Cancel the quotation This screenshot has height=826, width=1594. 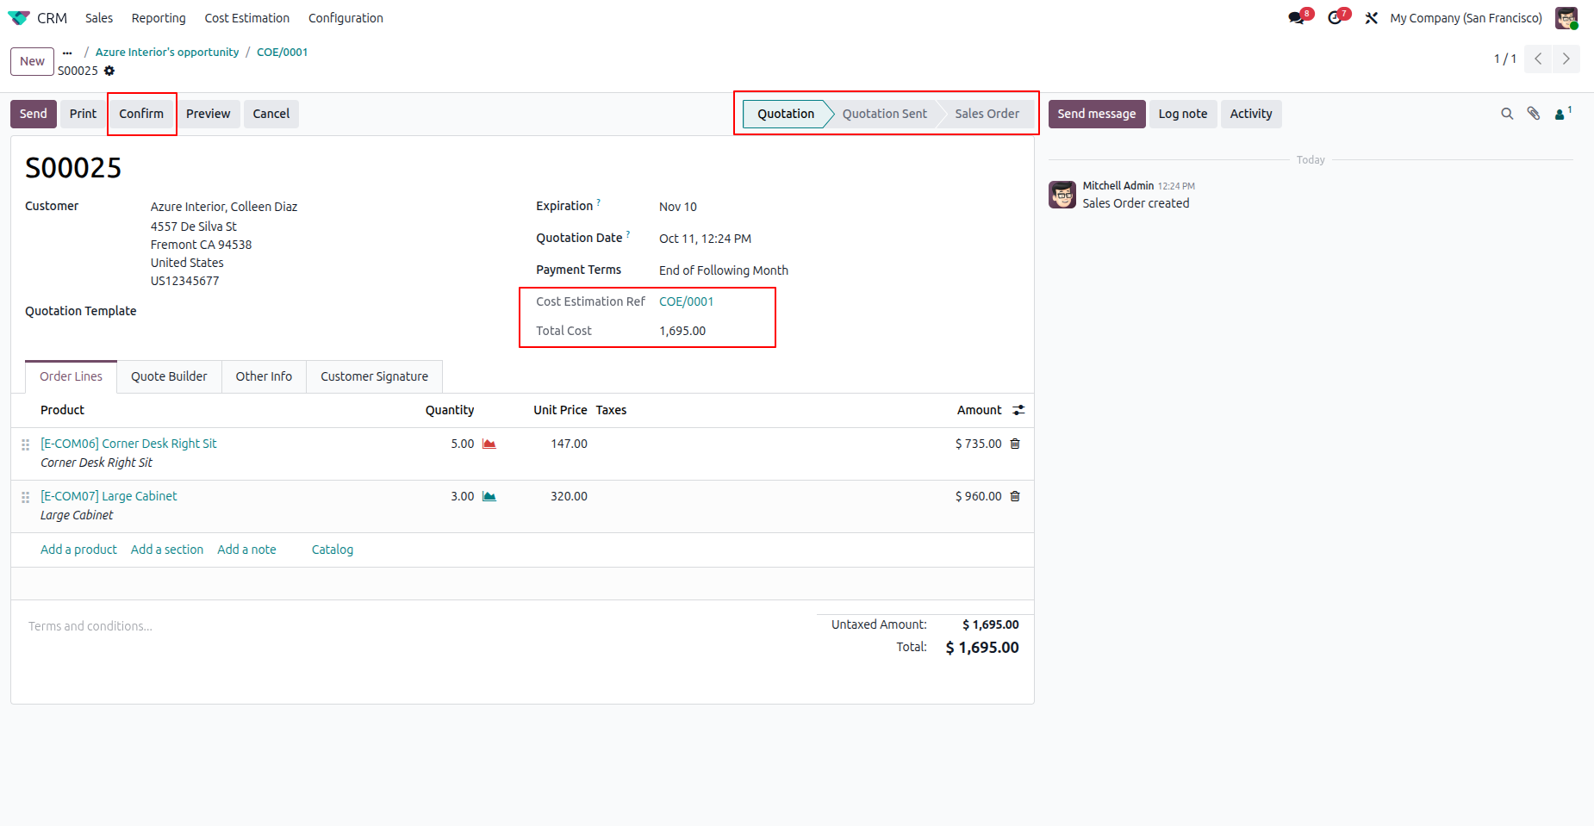[271, 114]
